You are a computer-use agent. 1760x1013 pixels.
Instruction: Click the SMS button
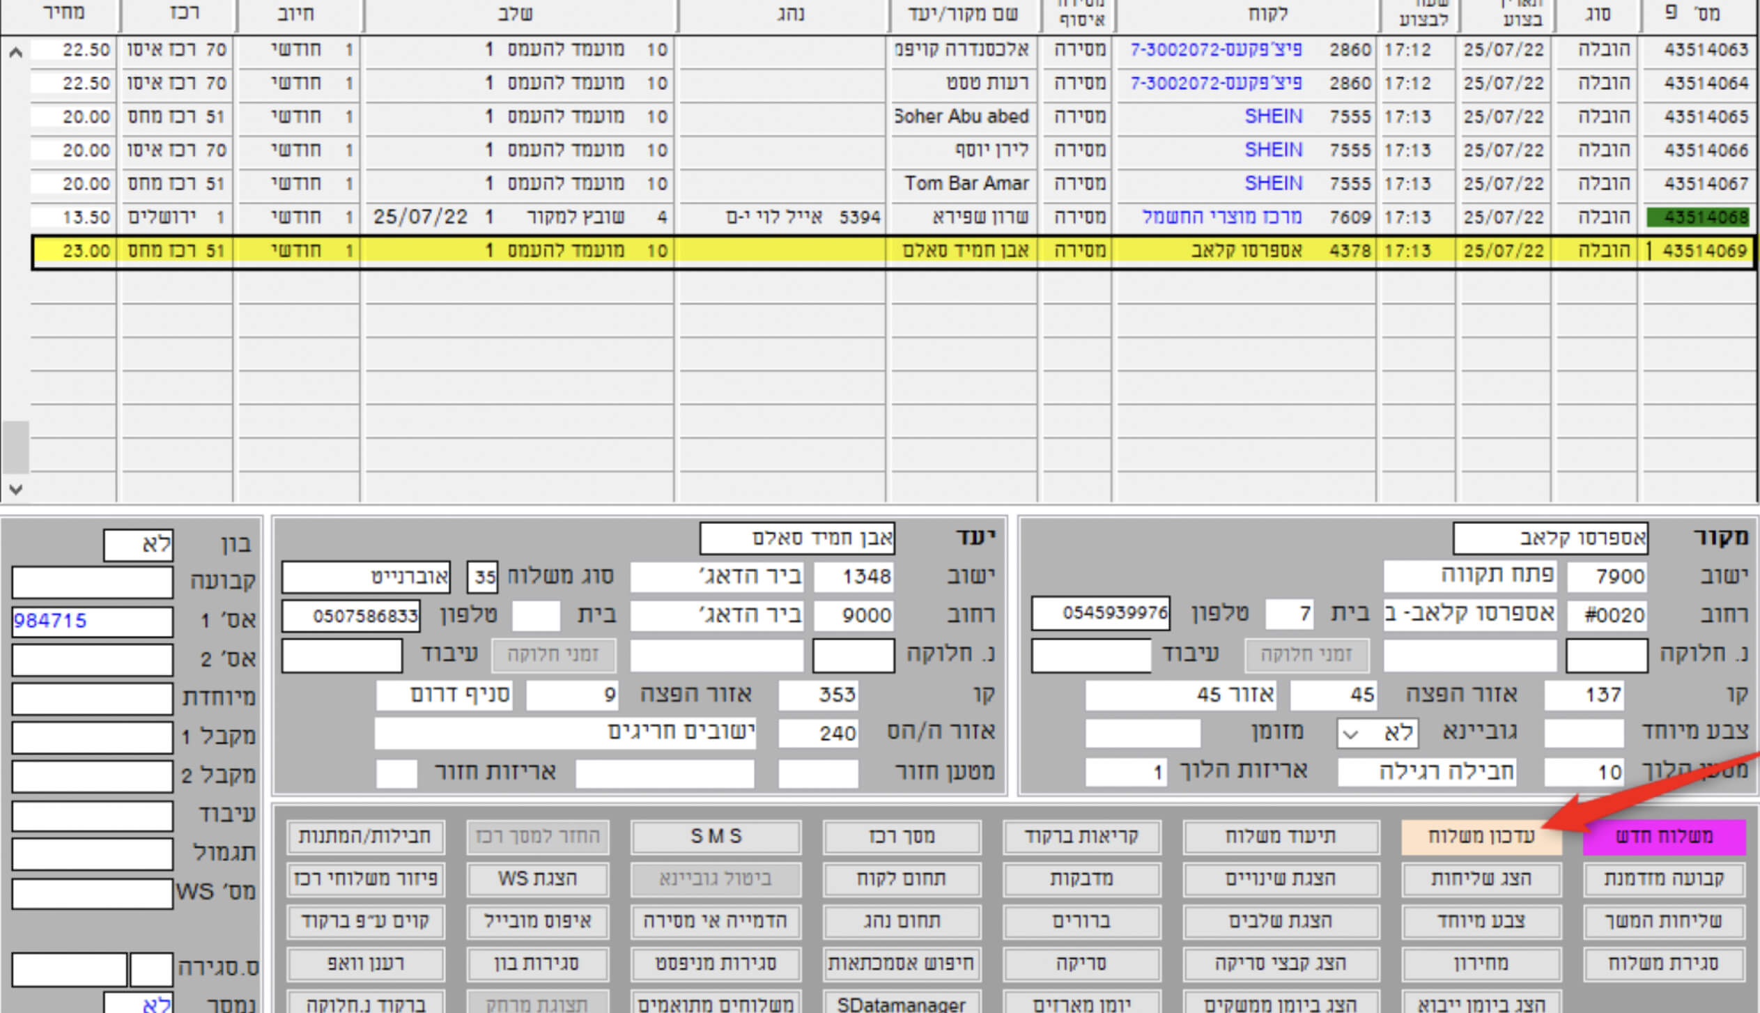[x=716, y=836]
